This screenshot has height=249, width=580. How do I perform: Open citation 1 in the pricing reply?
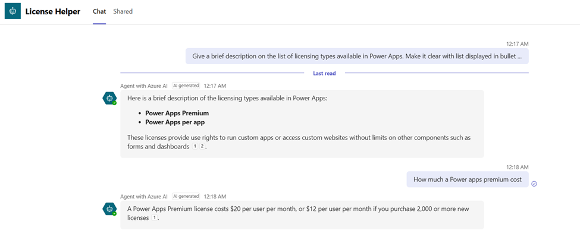[155, 218]
